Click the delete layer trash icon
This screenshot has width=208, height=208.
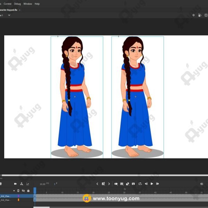[1, 184]
